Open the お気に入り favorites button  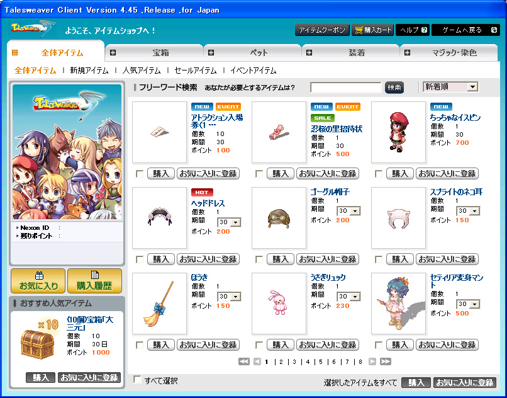(38, 281)
